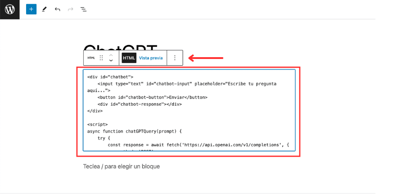Open the block inserter plus button
The width and height of the screenshot is (420, 194).
31,9
